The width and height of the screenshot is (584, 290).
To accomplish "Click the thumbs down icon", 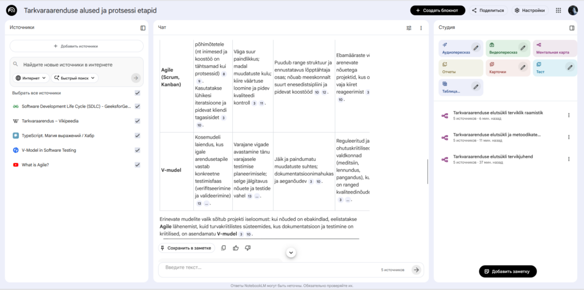I will pyautogui.click(x=248, y=248).
